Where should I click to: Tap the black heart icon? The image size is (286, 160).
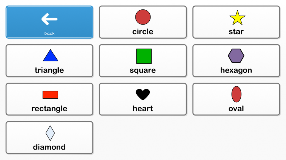(143, 94)
